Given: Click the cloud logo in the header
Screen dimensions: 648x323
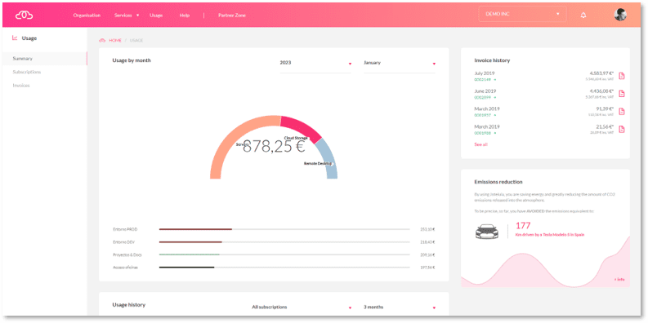Looking at the screenshot, I should click(24, 15).
